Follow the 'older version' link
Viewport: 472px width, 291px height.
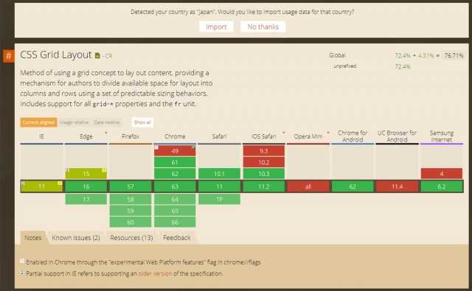(155, 273)
